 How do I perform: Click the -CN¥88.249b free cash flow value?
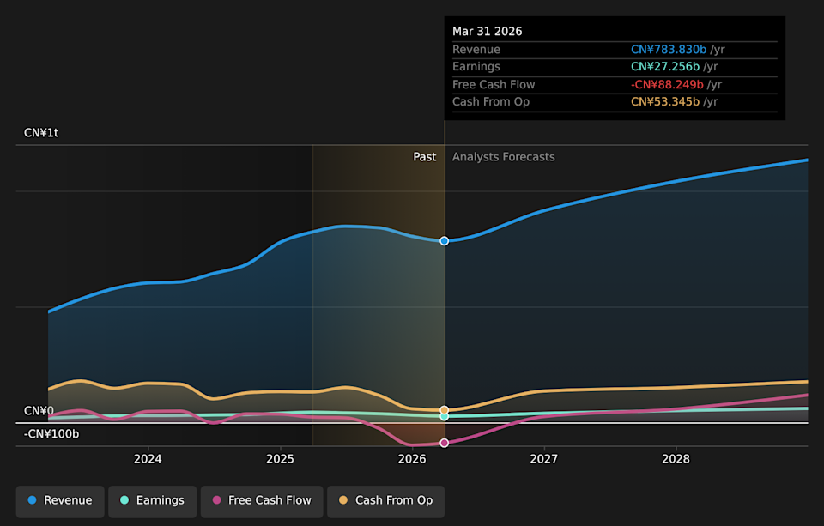pyautogui.click(x=667, y=85)
